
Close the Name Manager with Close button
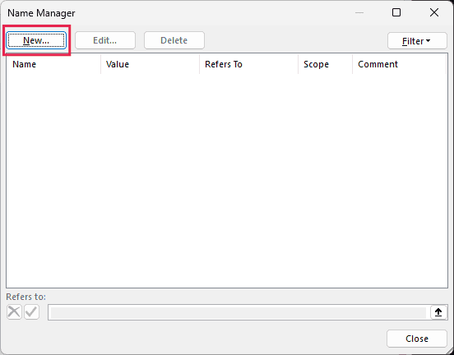point(417,339)
